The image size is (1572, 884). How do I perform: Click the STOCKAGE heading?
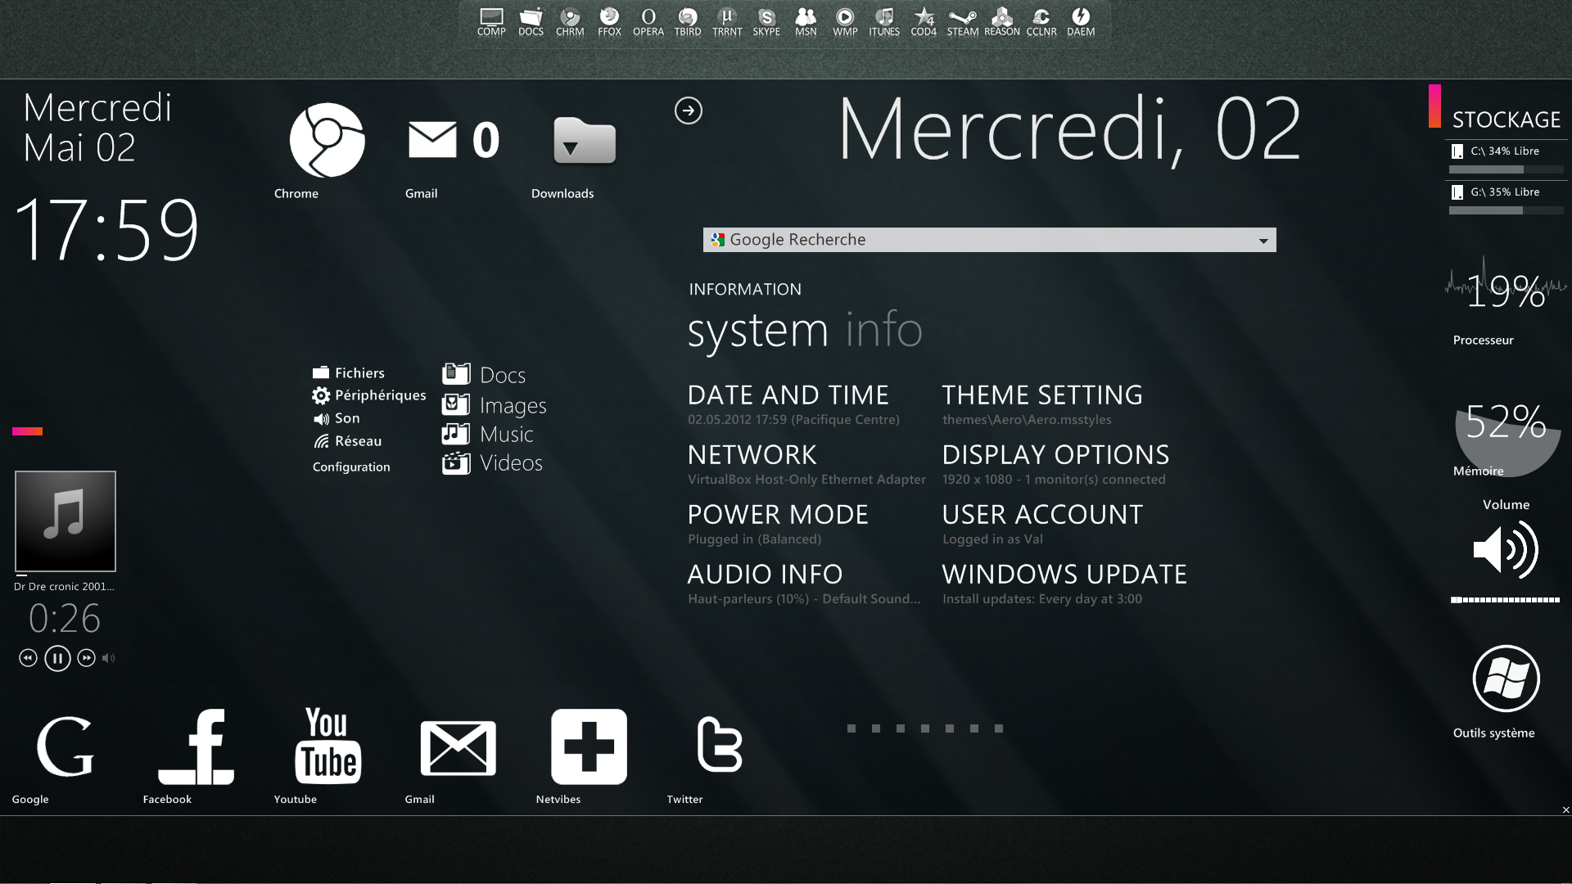pos(1506,120)
